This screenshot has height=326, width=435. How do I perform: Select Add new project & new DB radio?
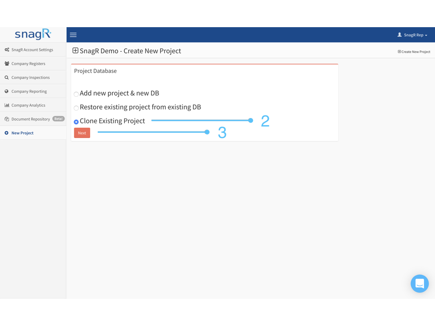pos(76,94)
